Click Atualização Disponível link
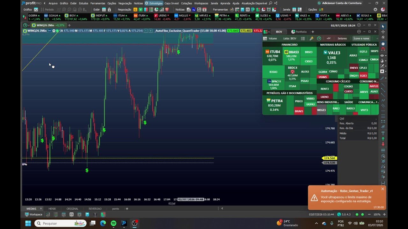The width and height of the screenshot is (408, 229). click(x=254, y=3)
